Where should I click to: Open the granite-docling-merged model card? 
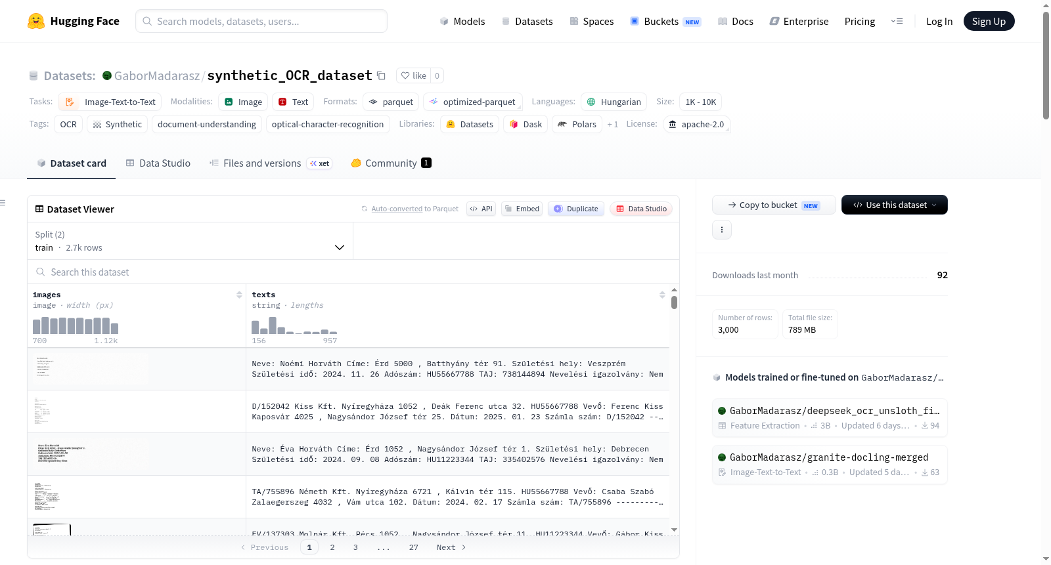[830, 465]
